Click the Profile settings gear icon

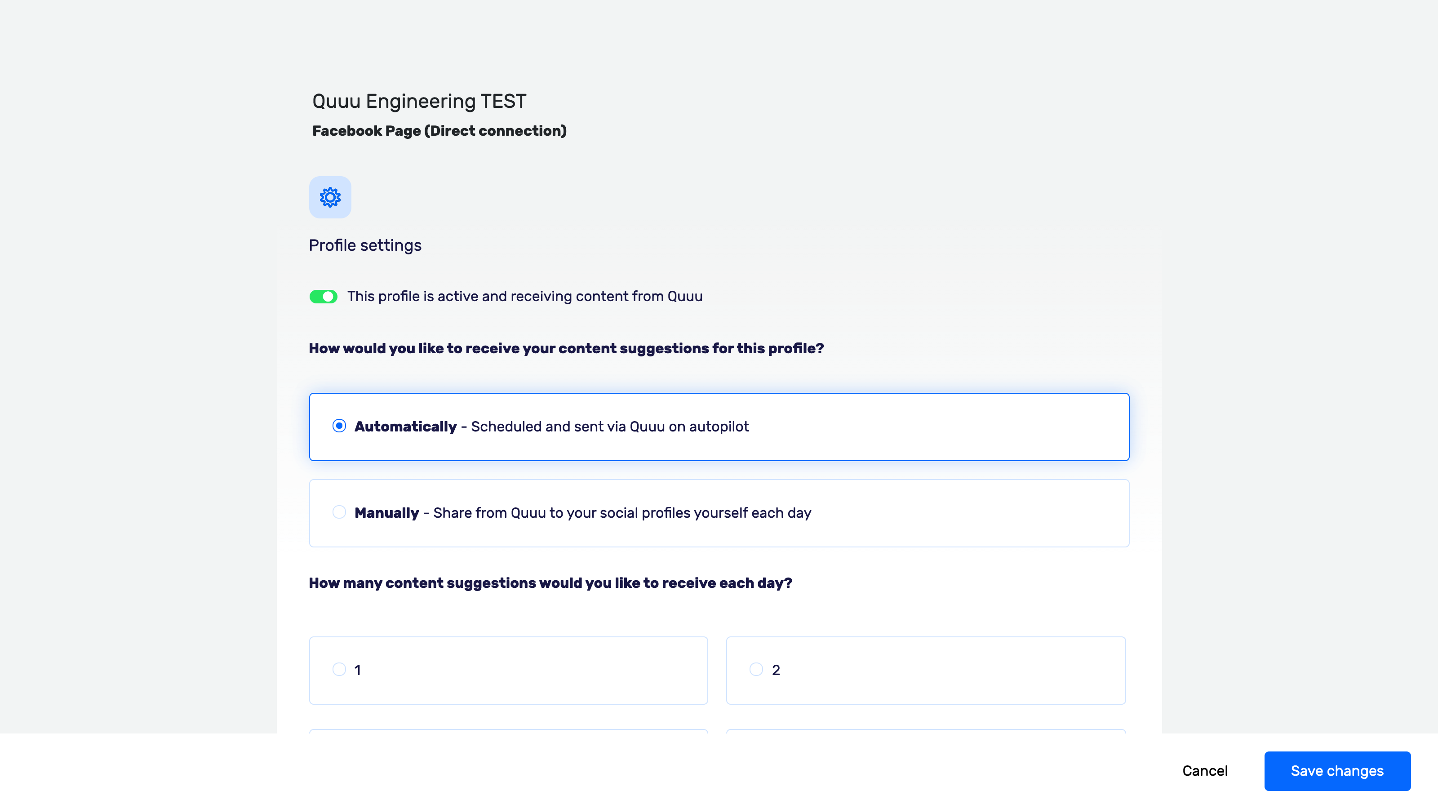(x=330, y=197)
